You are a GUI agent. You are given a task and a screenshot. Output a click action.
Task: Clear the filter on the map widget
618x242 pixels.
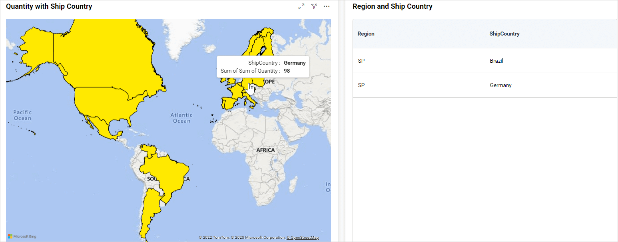(x=314, y=6)
